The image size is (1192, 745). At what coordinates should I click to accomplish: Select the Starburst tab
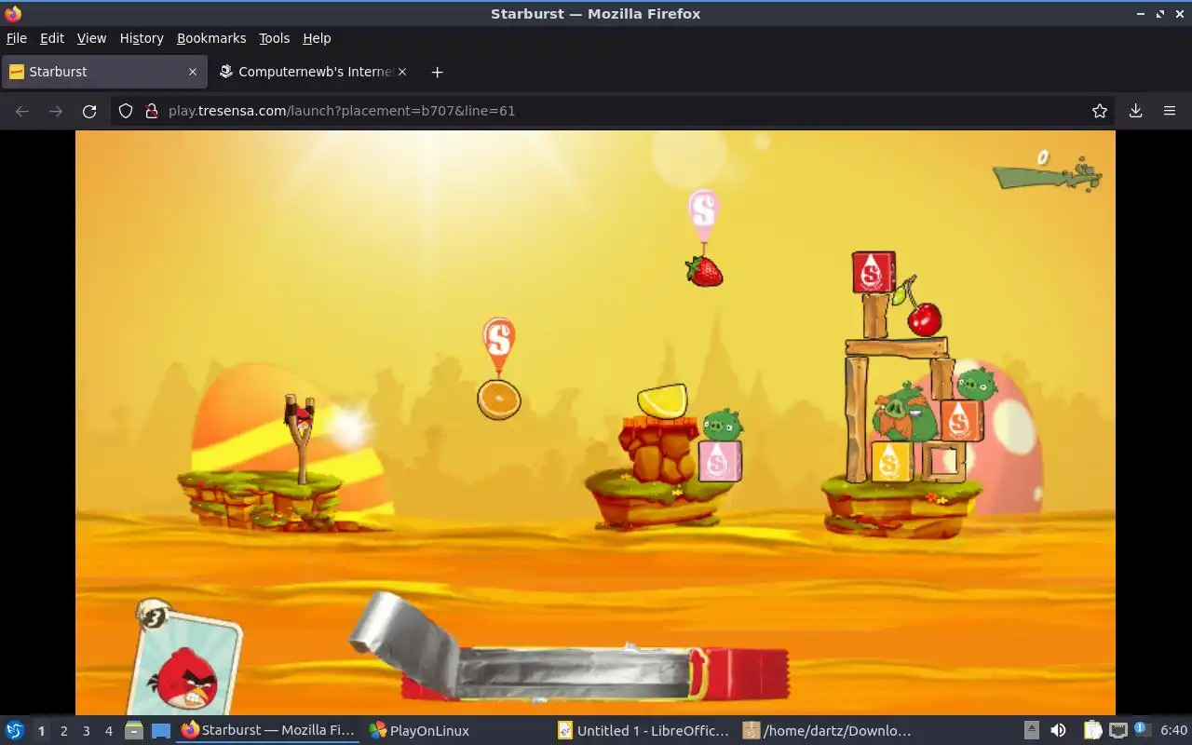tap(104, 72)
